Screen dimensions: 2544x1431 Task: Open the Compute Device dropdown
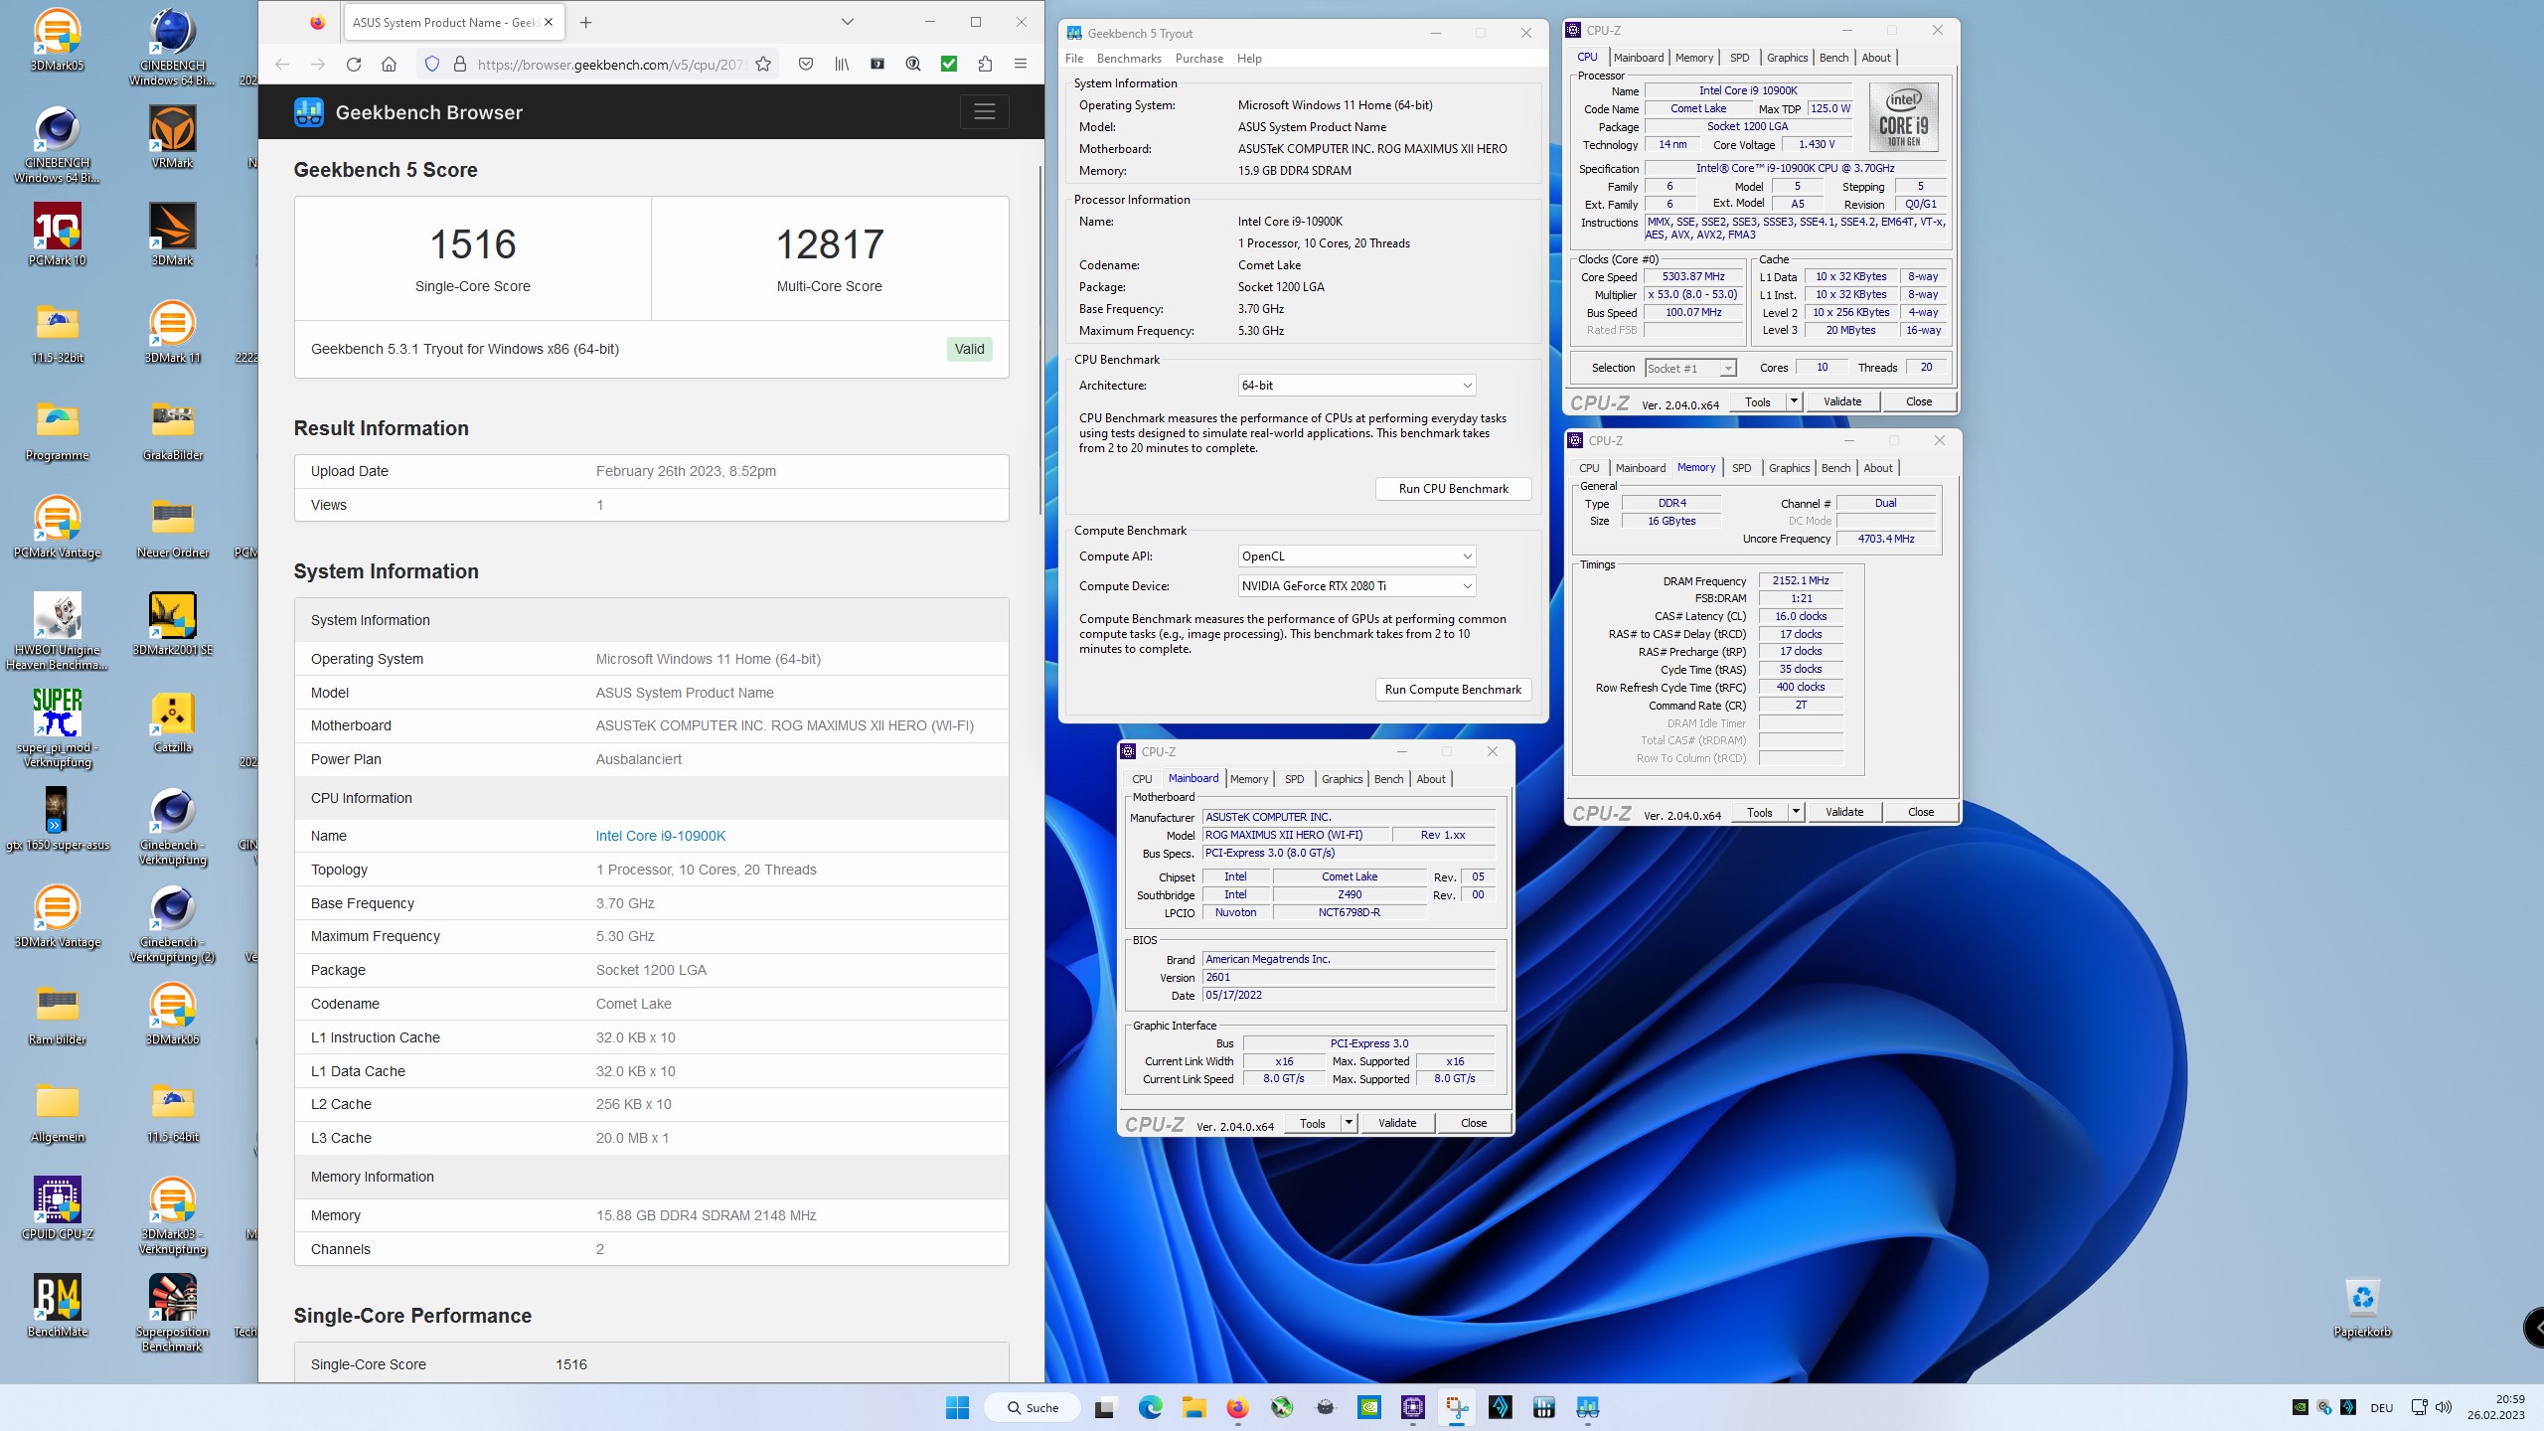(1356, 586)
